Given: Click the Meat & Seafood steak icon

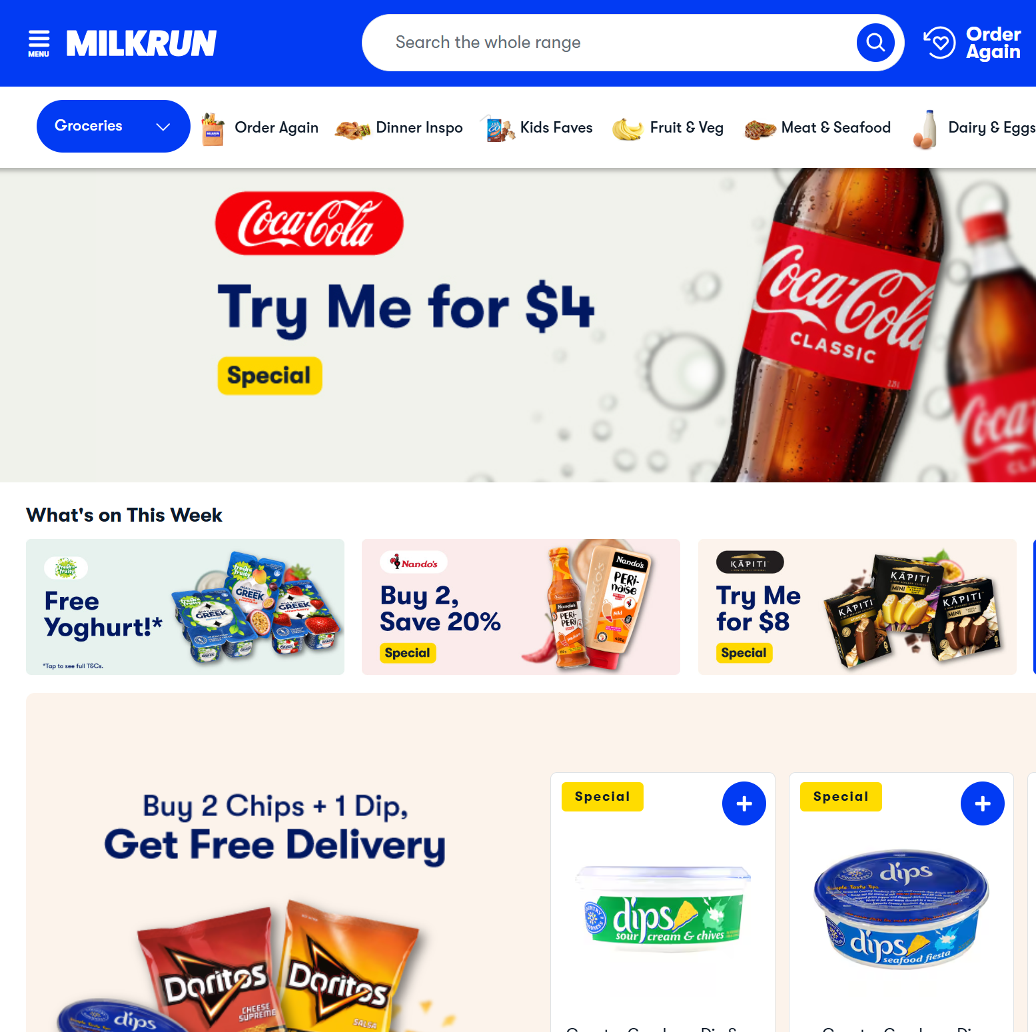Looking at the screenshot, I should click(760, 129).
